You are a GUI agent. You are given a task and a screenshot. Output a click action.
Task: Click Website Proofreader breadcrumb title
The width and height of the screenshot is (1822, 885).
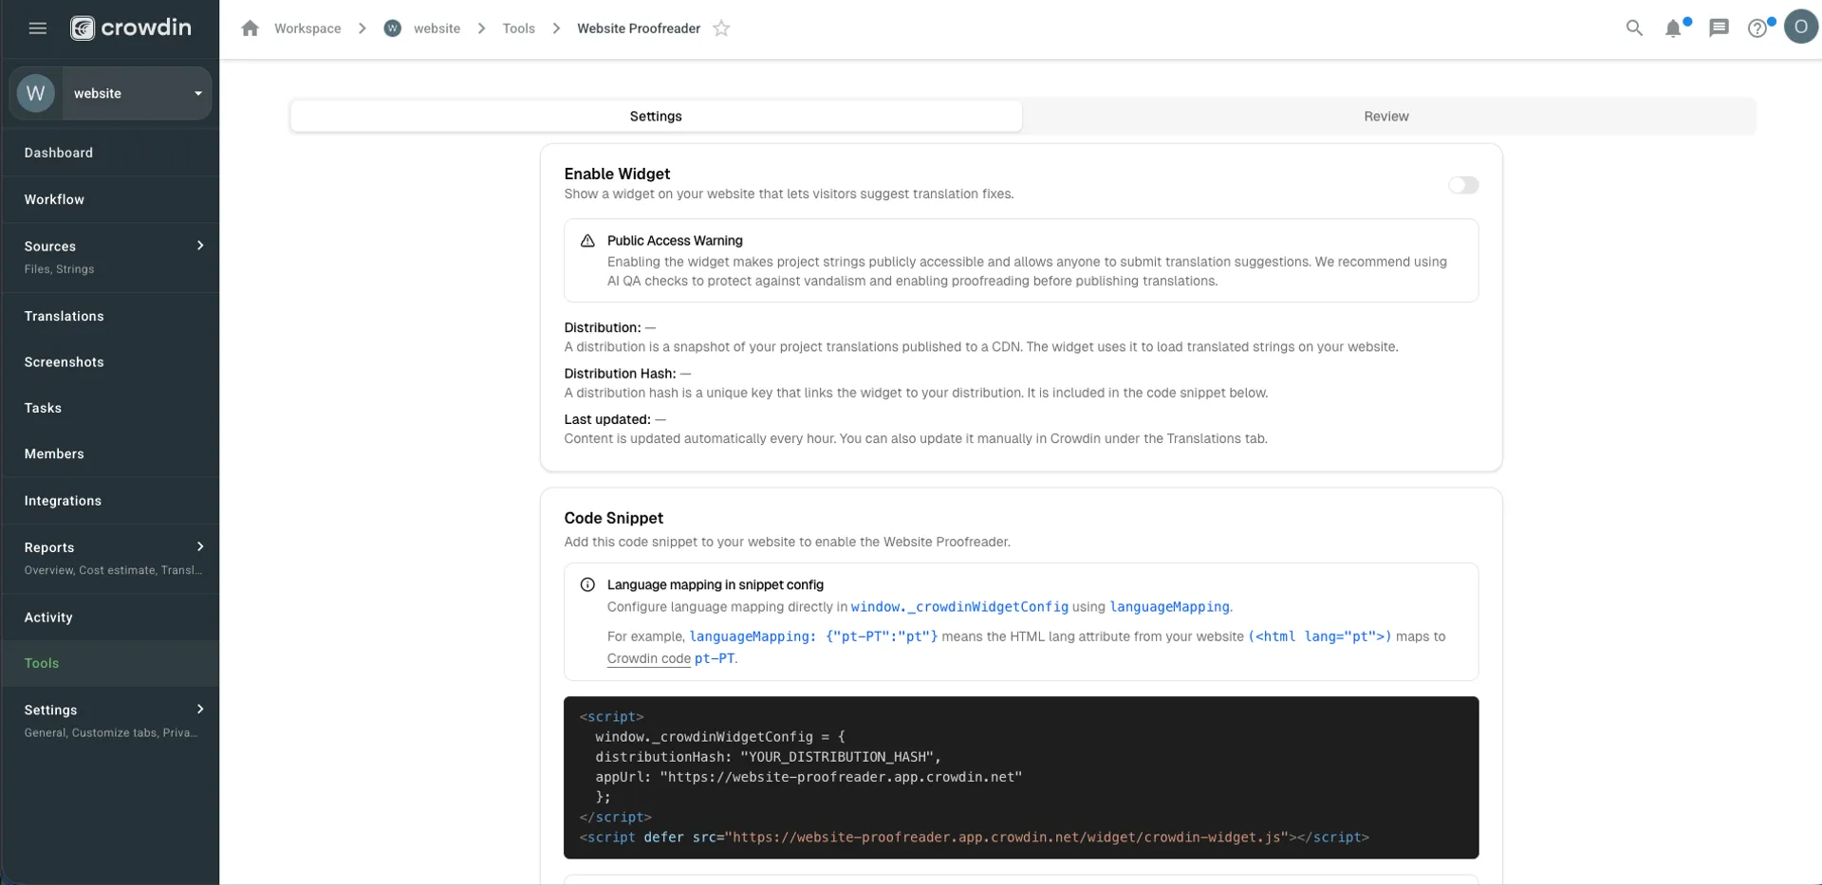click(x=639, y=28)
